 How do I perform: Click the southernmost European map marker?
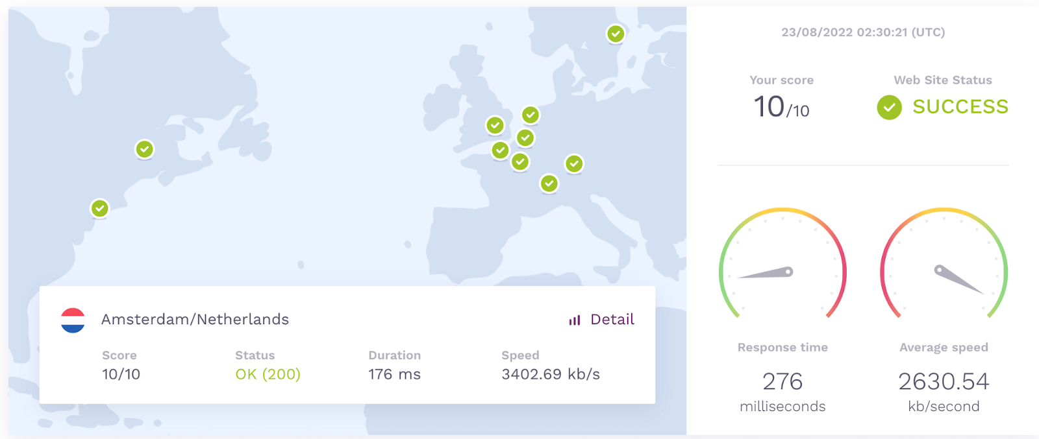(549, 184)
